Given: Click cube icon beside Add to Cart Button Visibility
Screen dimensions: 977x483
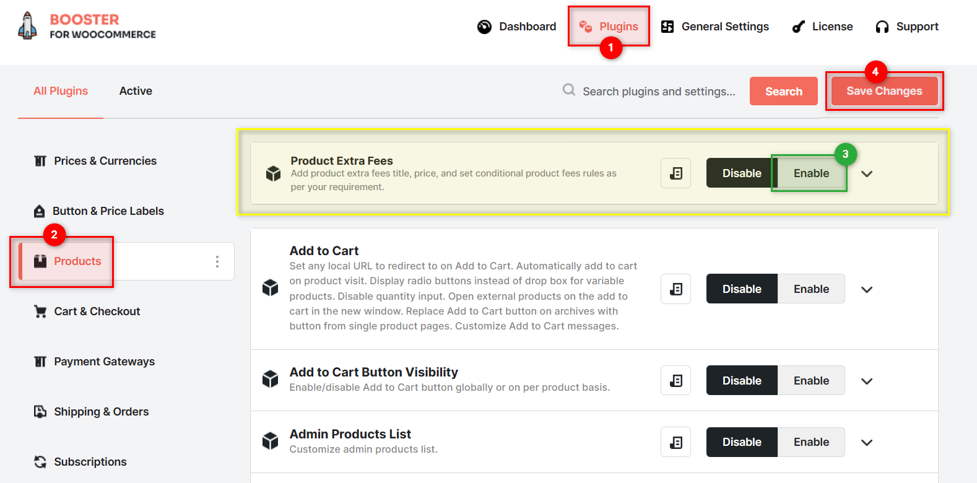Looking at the screenshot, I should [x=271, y=379].
